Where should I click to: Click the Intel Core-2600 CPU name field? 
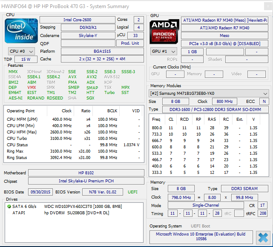(x=78, y=20)
